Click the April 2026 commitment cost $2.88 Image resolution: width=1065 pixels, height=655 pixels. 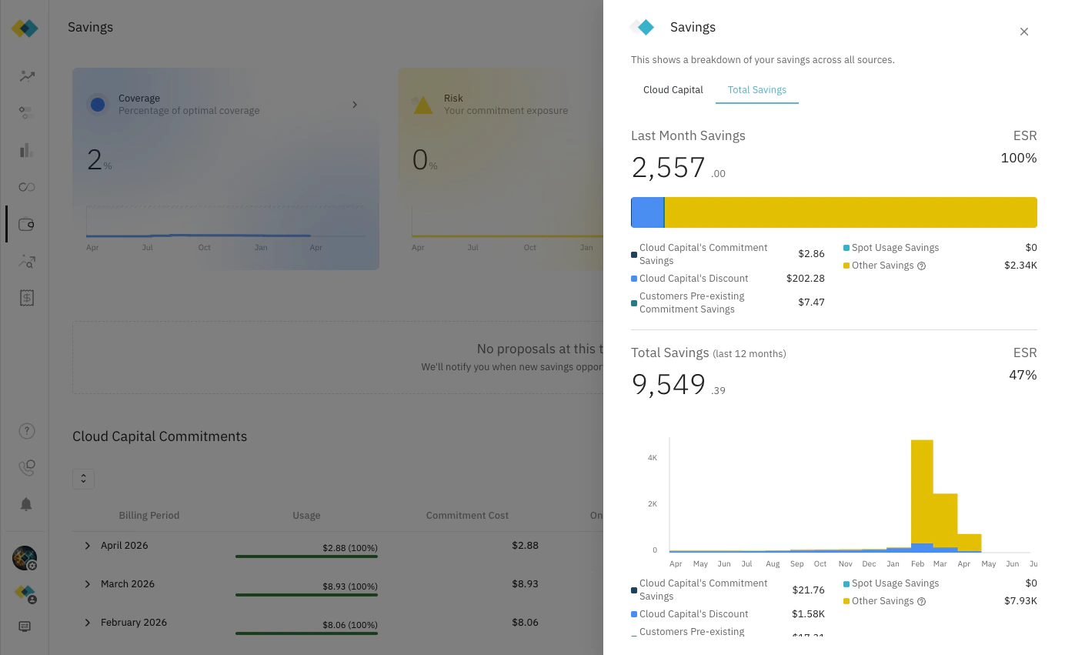tap(525, 545)
